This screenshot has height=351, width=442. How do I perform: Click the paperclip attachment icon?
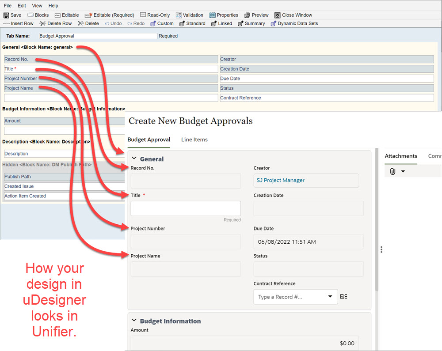click(393, 171)
